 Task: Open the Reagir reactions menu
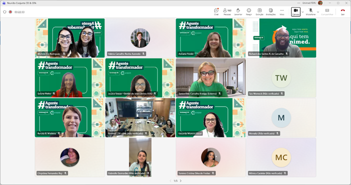pyautogui.click(x=249, y=12)
